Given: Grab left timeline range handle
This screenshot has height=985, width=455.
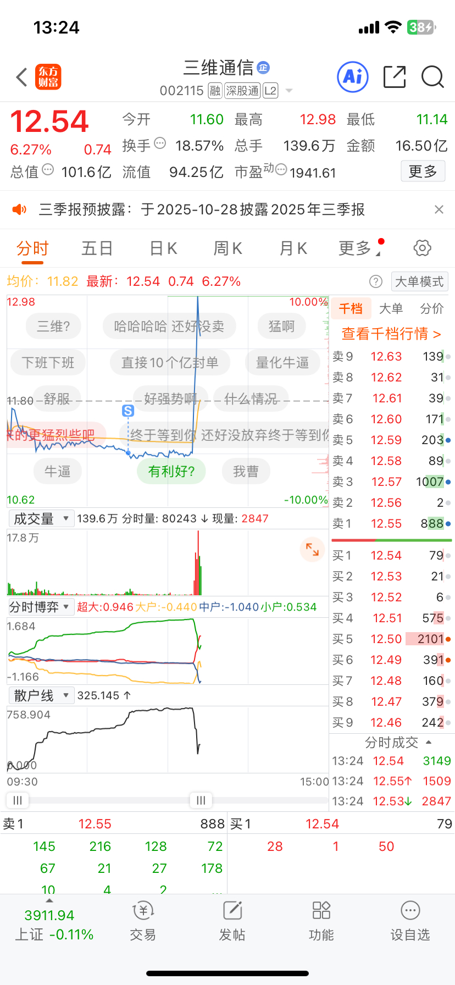Looking at the screenshot, I should tap(18, 800).
